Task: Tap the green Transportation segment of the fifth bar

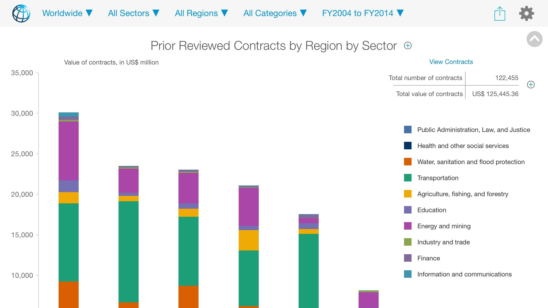Action: 309,271
